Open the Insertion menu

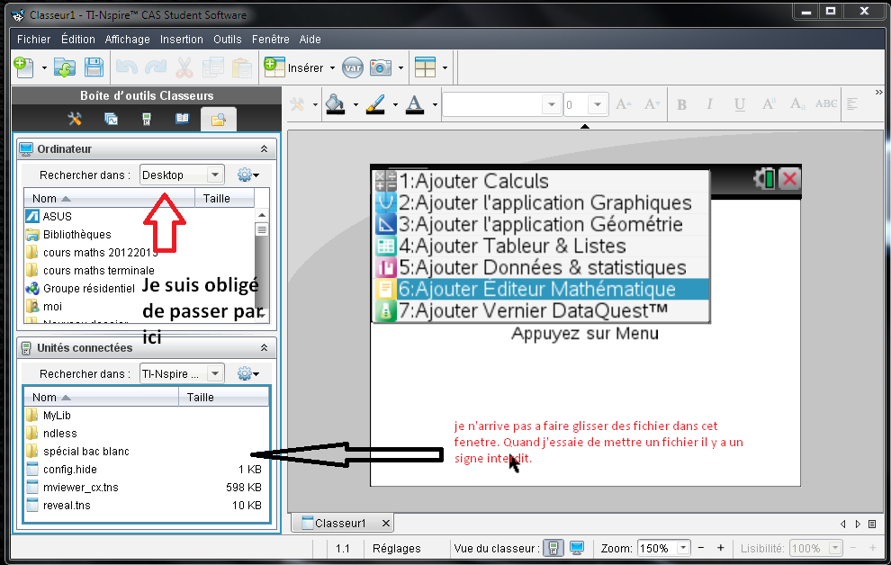181,40
